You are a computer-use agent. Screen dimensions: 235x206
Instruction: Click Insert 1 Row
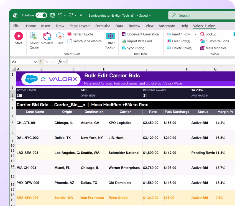click(x=178, y=34)
